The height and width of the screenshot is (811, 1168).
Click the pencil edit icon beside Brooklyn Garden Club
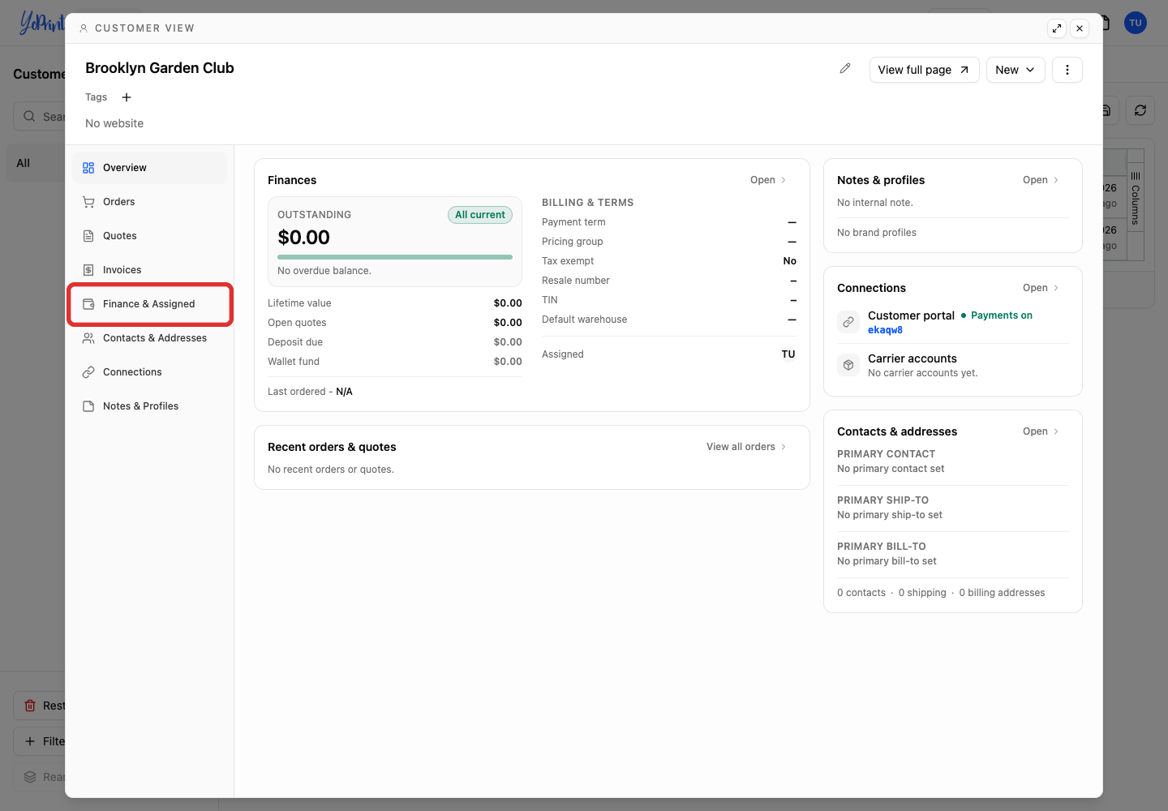pos(845,69)
